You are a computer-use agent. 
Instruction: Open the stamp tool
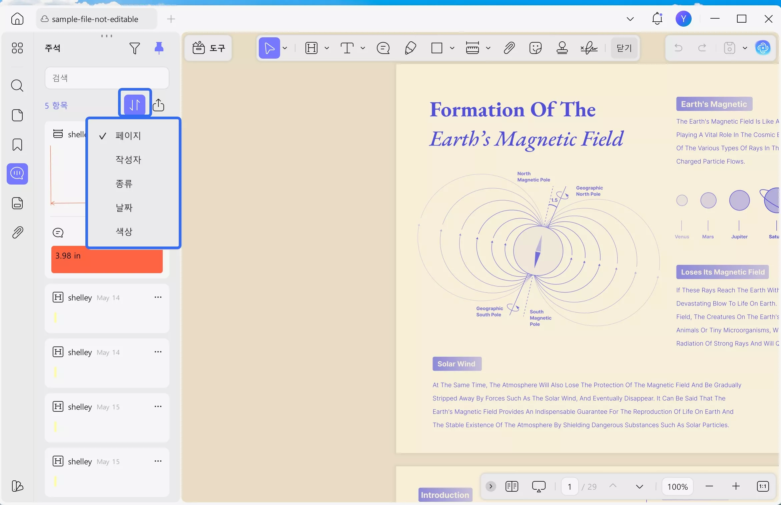coord(562,48)
